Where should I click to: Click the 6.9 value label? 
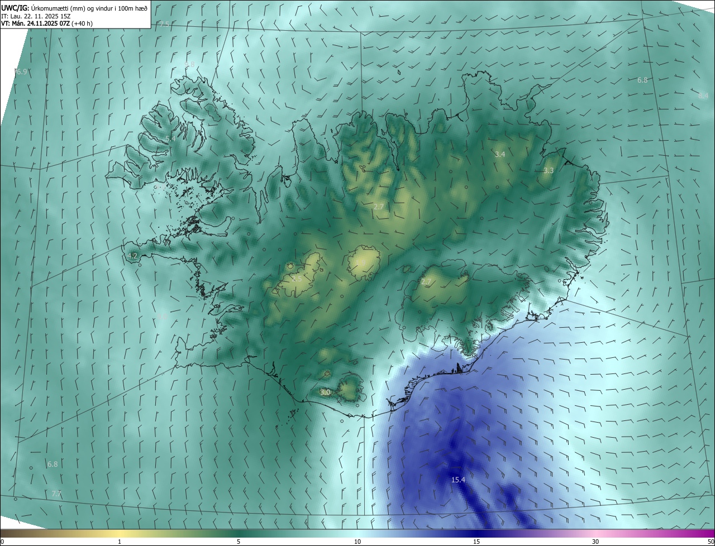[22, 71]
